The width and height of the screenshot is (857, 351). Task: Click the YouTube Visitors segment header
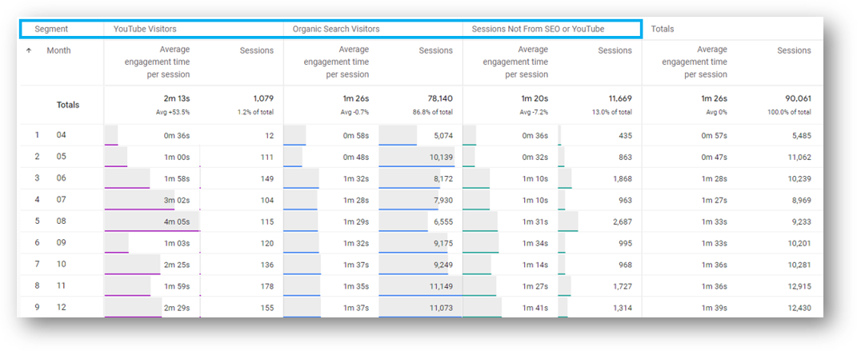[x=145, y=29]
